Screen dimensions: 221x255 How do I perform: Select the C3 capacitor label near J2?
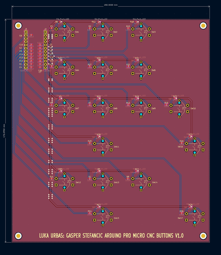point(51,45)
